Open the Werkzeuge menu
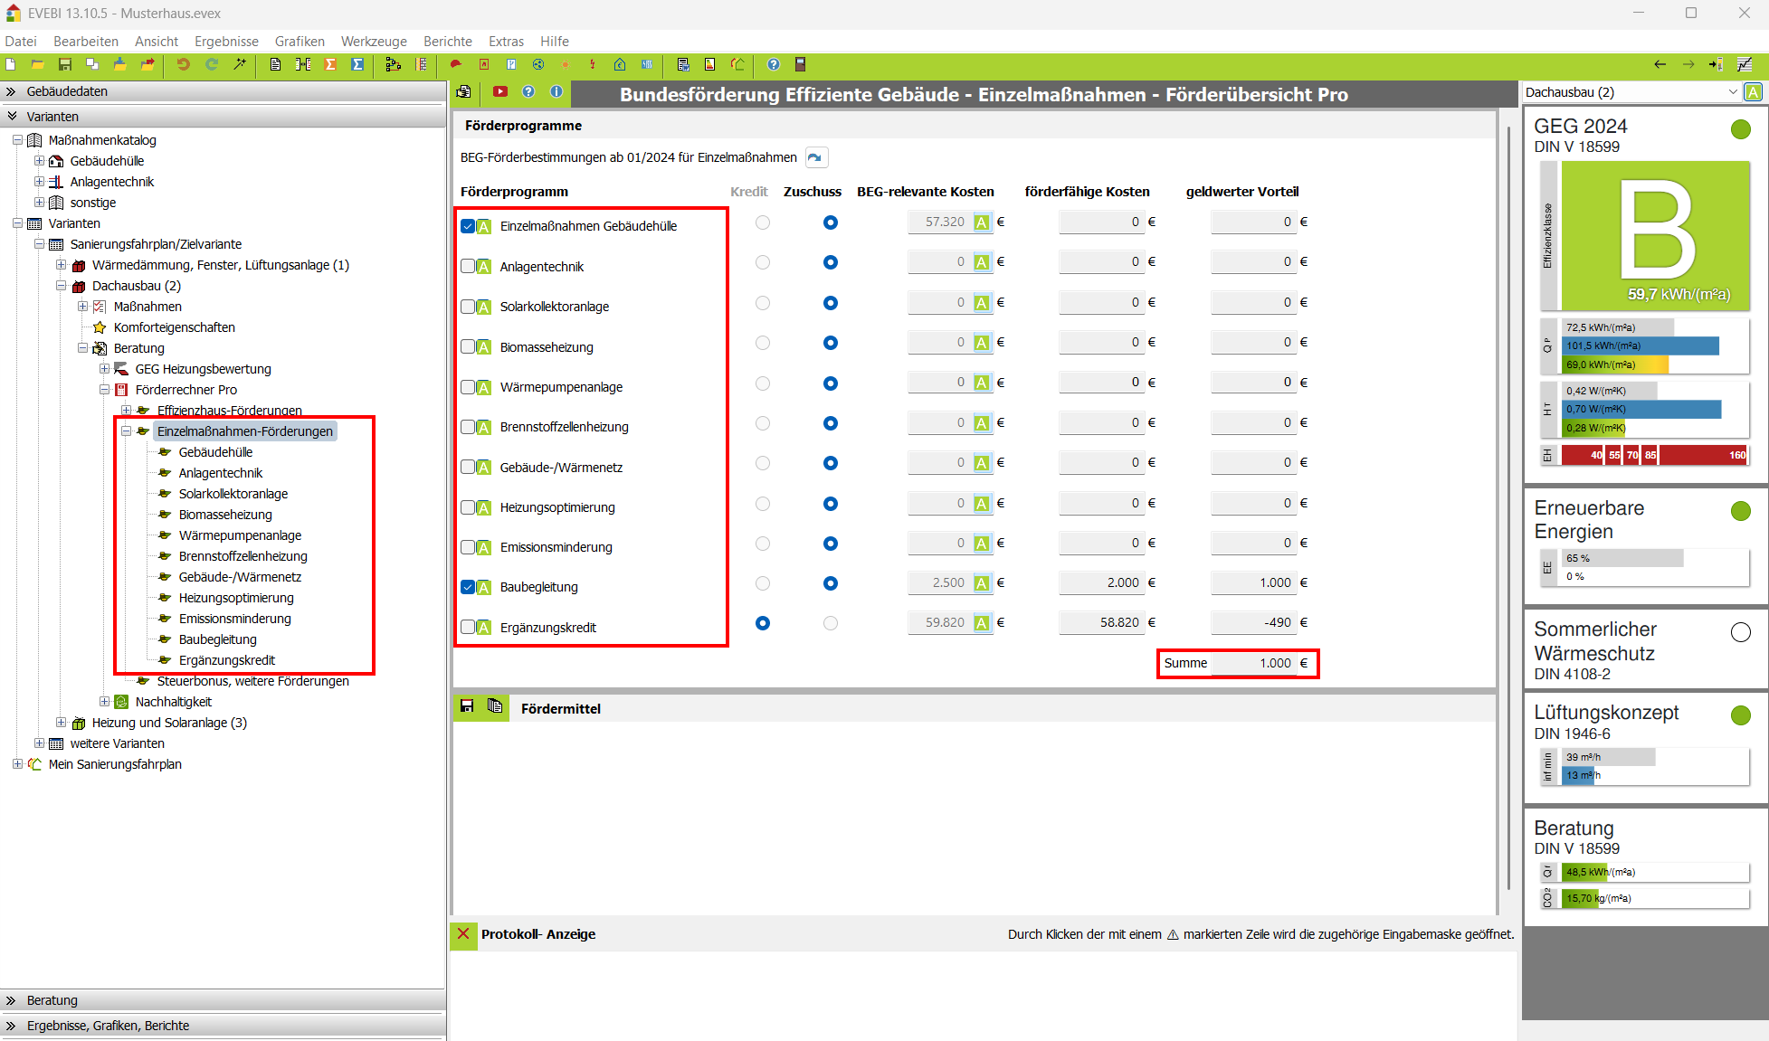The width and height of the screenshot is (1769, 1041). [374, 42]
